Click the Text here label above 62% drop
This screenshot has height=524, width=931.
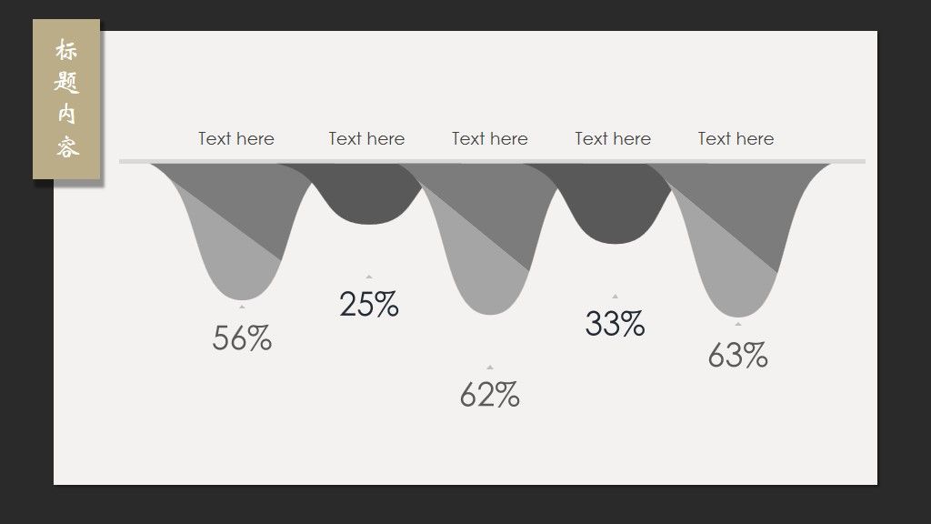490,138
